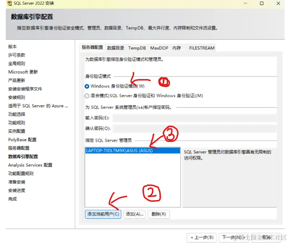This screenshot has width=289, height=243.
Task: Click the 添加(A) button
Action: coord(134,214)
